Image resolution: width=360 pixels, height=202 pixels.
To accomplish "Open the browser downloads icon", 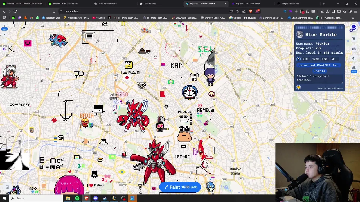I will click(x=322, y=11).
